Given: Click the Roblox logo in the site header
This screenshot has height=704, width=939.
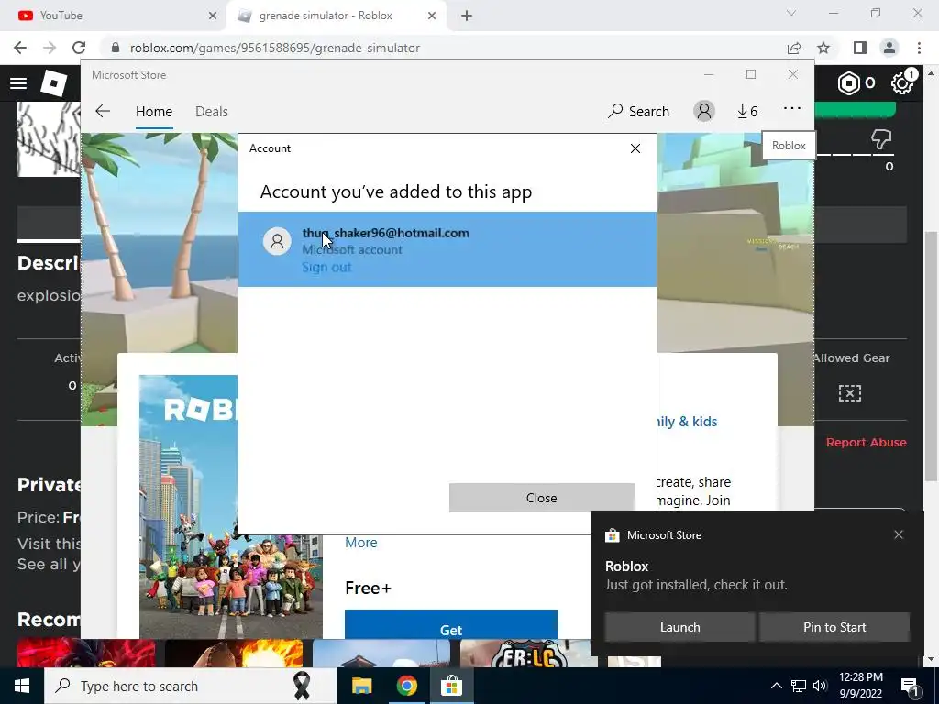Looking at the screenshot, I should [54, 83].
